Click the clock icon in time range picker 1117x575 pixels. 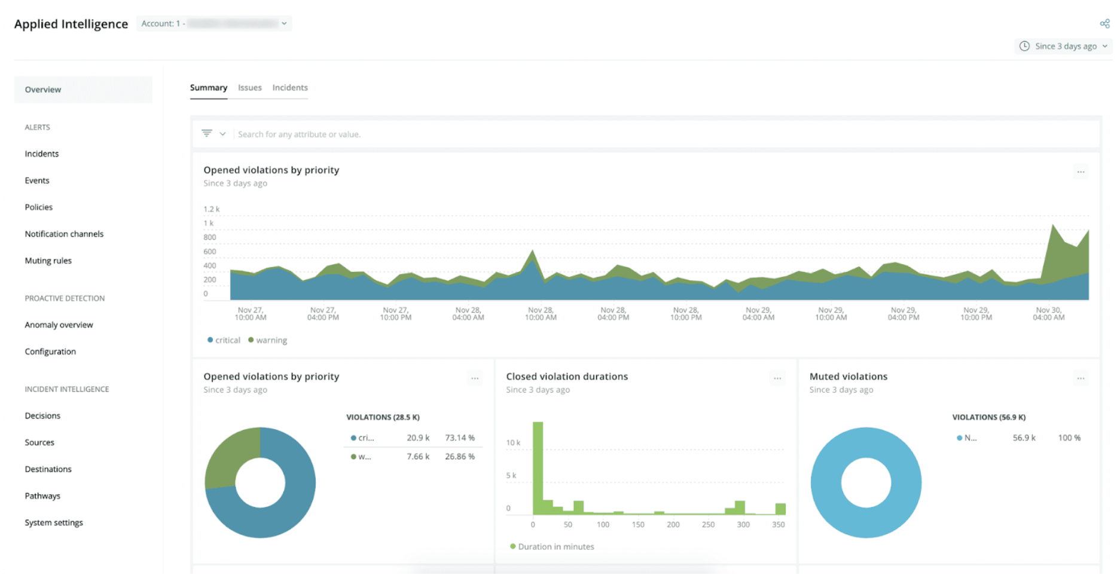click(x=1024, y=45)
